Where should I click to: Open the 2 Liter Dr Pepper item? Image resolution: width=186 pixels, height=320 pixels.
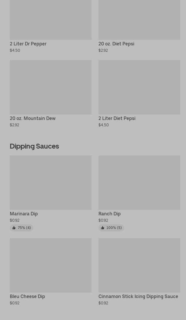pyautogui.click(x=28, y=44)
